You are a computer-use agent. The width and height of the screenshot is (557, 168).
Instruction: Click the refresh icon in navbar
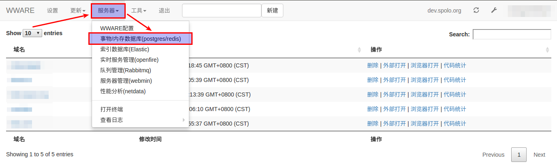(476, 10)
